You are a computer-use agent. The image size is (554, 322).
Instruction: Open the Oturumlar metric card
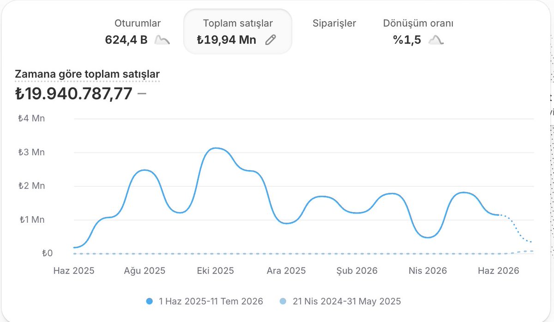(138, 31)
